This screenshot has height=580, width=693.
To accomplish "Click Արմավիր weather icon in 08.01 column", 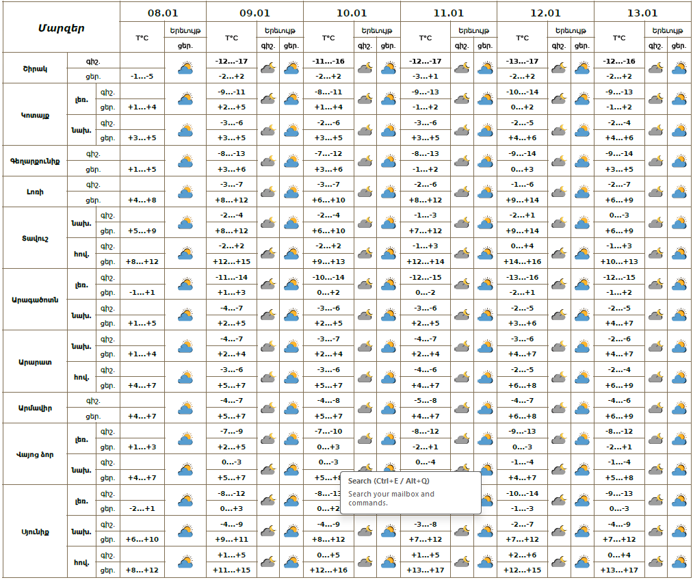I will pos(185,408).
